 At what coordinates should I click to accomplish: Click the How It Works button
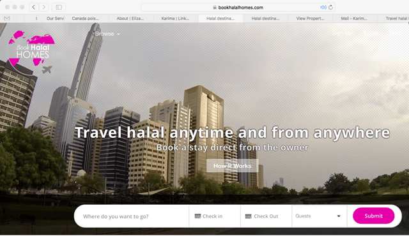233,166
